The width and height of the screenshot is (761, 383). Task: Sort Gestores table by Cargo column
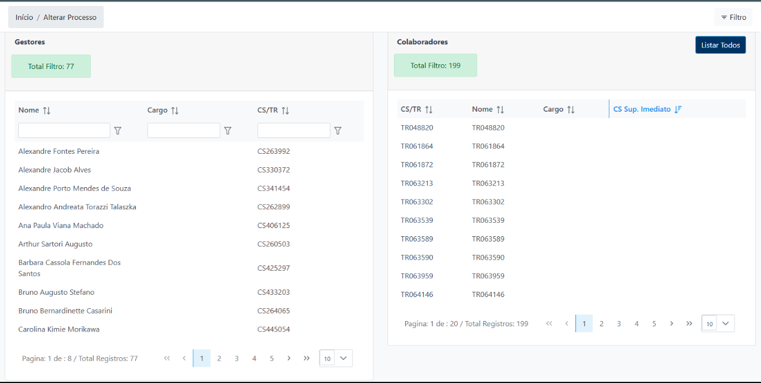click(x=174, y=111)
